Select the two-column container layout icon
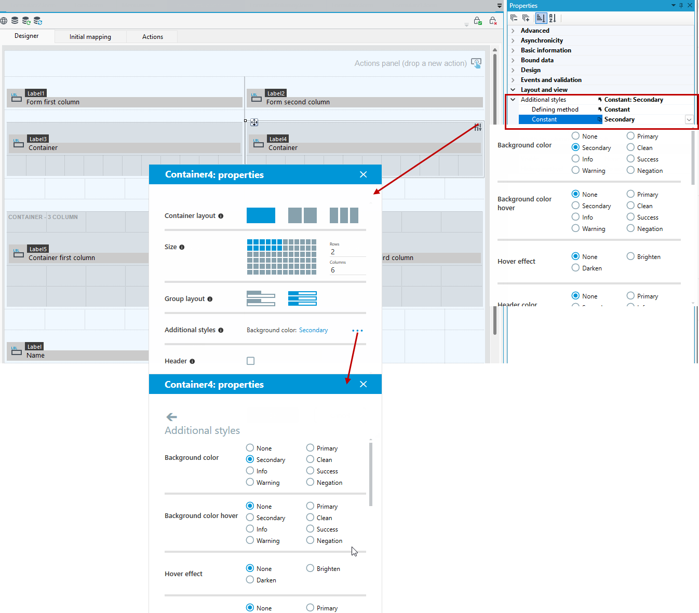Image resolution: width=699 pixels, height=613 pixels. pyautogui.click(x=302, y=215)
